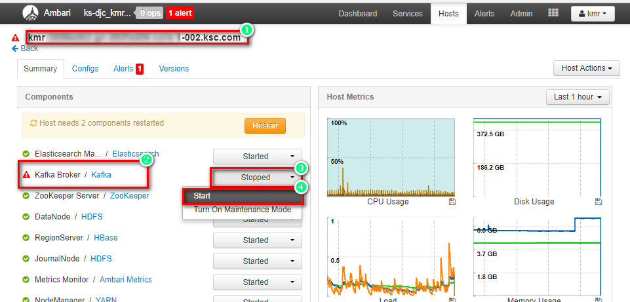Screen dimensions: 630x302
Task: Open the Admin nav item
Action: [x=522, y=14]
